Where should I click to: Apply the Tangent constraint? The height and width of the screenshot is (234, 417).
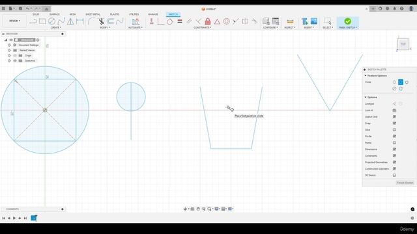pos(169,21)
